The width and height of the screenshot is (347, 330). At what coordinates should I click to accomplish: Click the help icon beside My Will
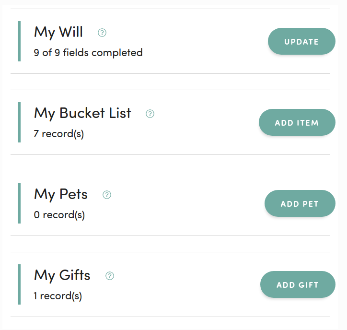pyautogui.click(x=102, y=33)
